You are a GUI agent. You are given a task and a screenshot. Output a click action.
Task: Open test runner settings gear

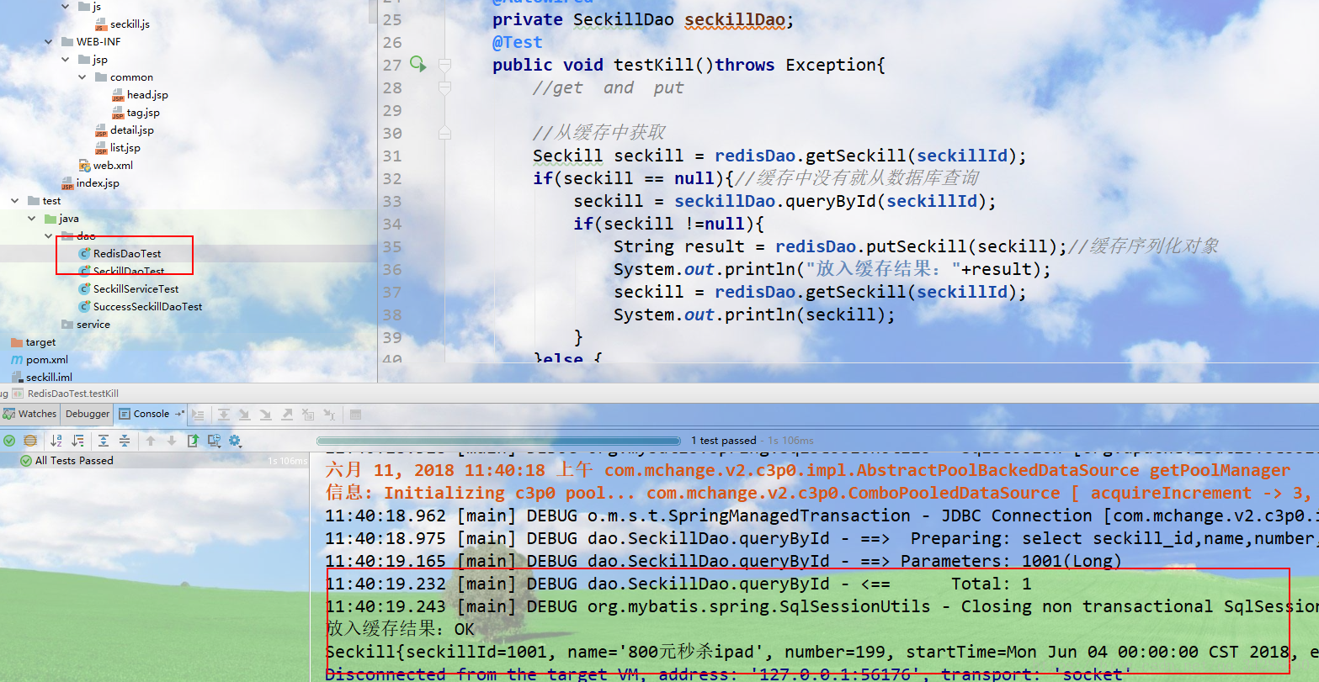tap(235, 440)
